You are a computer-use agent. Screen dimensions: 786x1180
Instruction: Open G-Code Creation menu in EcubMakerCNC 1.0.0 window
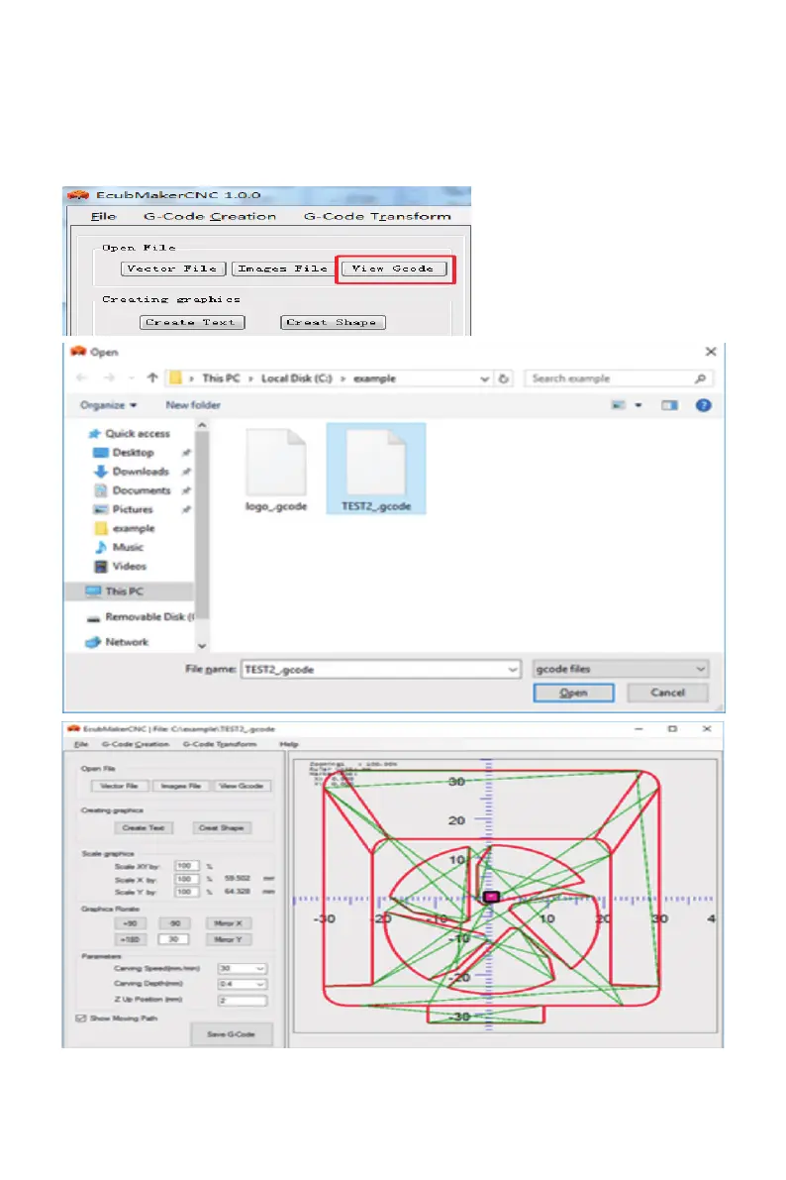click(x=210, y=217)
